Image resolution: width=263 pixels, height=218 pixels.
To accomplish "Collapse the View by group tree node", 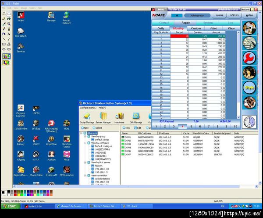I will (x=85, y=137).
